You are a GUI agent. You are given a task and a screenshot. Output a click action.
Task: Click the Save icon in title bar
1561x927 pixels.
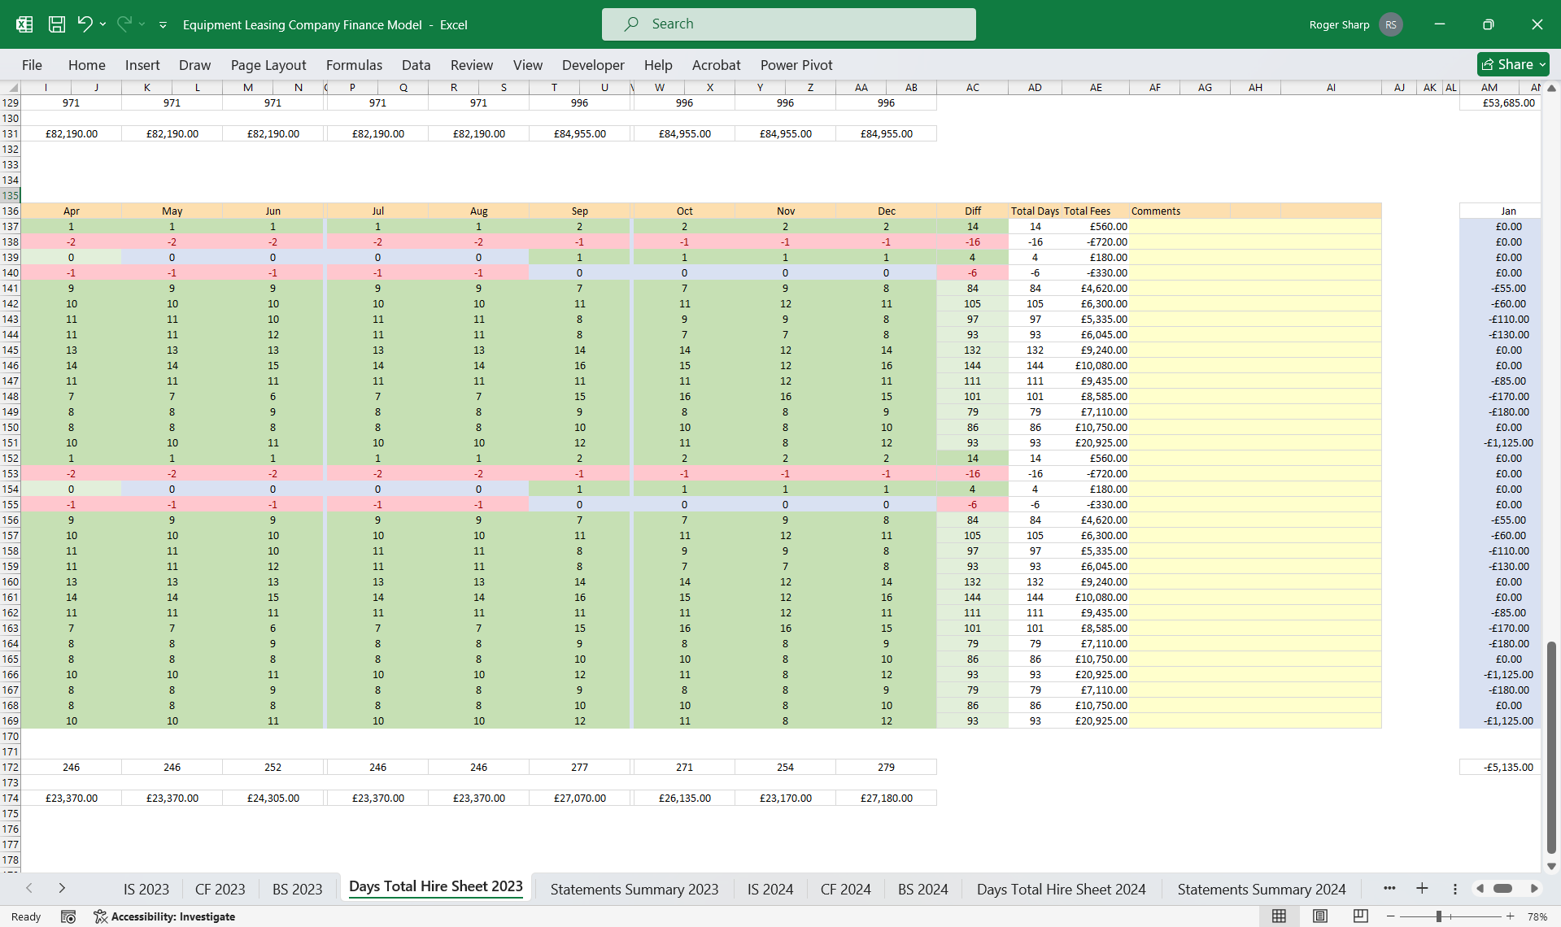pyautogui.click(x=56, y=24)
